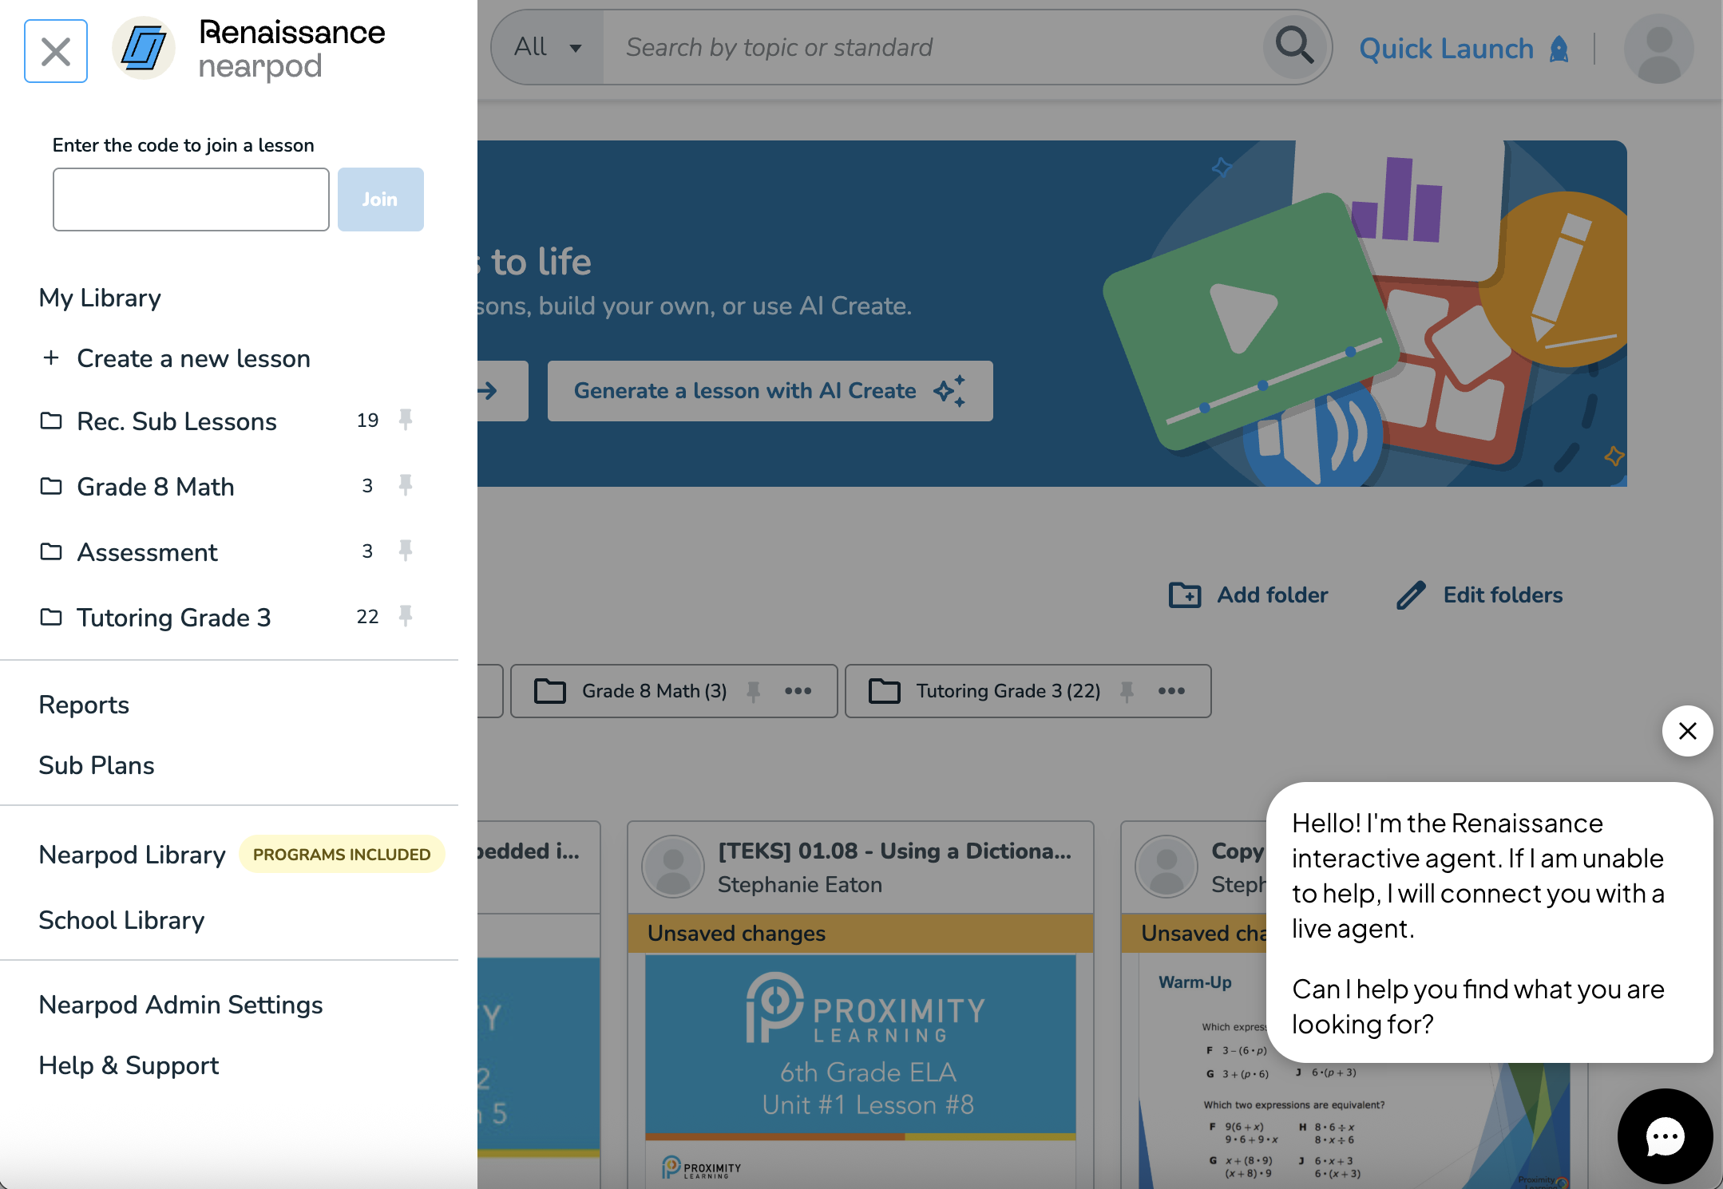Expand the All search filter dropdown
This screenshot has height=1189, width=1723.
548,47
